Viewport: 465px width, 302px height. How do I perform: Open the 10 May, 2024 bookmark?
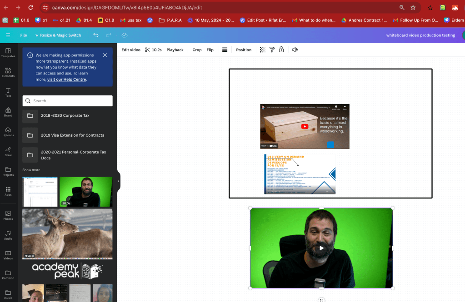point(210,20)
